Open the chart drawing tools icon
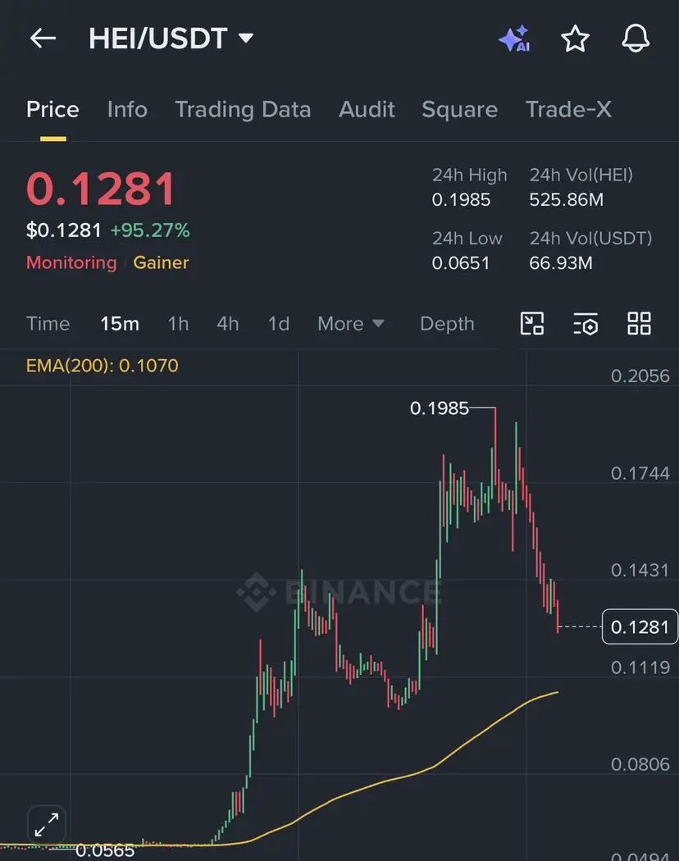 (531, 323)
